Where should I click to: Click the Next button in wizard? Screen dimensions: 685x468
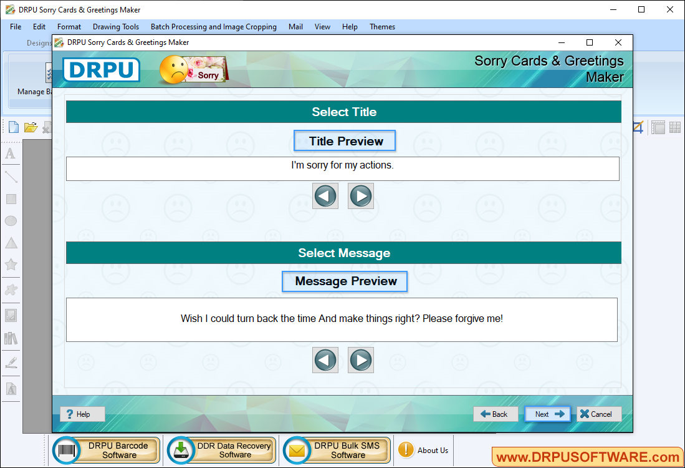click(547, 414)
